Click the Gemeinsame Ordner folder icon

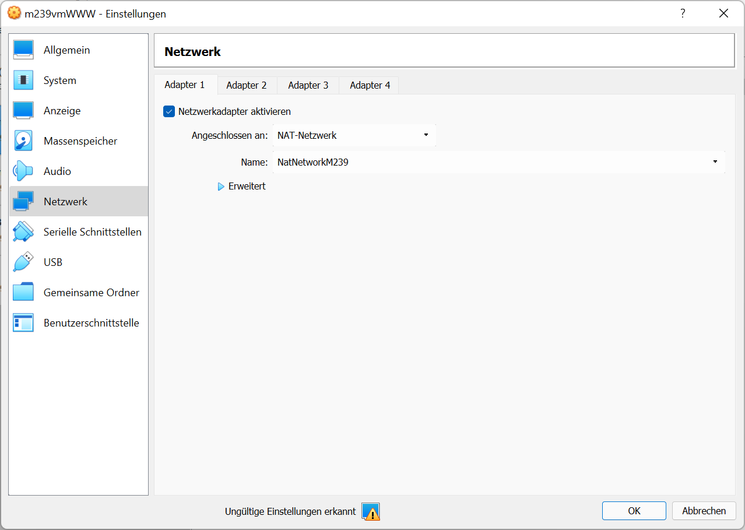[x=23, y=293]
